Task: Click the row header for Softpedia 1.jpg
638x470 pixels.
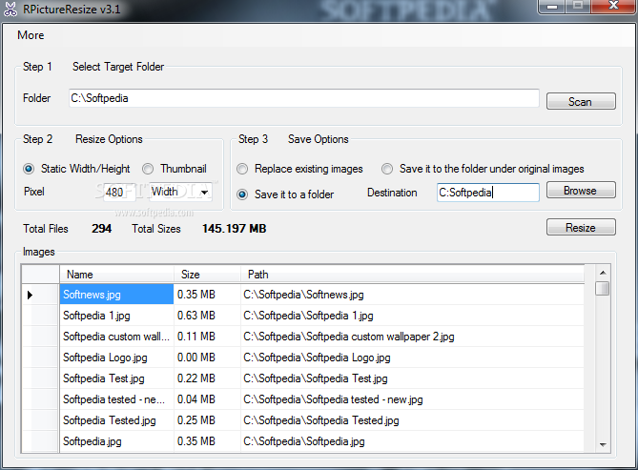Action: click(40, 316)
